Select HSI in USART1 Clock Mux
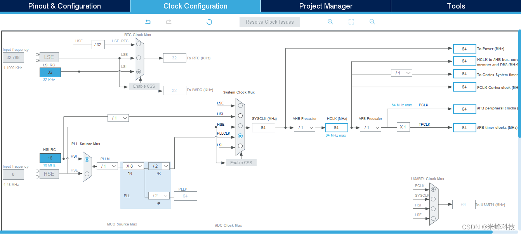The height and width of the screenshot is (234, 521). click(x=433, y=209)
